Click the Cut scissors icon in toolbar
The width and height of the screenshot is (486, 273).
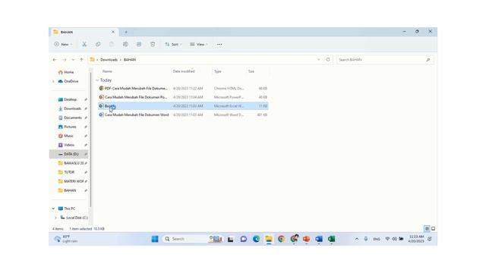84,44
